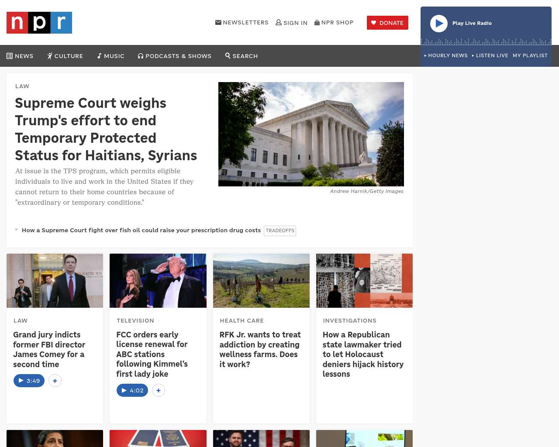Play the 4:02 FCC story audio
The image size is (559, 447).
pyautogui.click(x=132, y=390)
